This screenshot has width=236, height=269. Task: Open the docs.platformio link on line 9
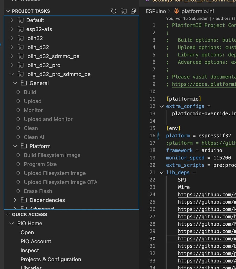pos(204,84)
